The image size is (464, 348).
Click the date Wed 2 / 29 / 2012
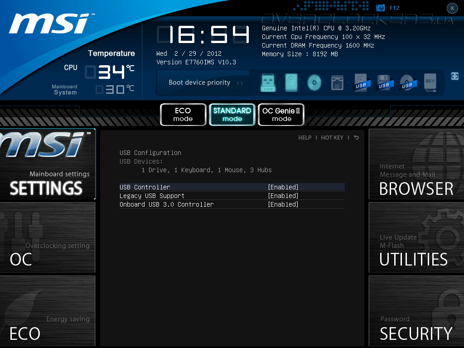(189, 53)
